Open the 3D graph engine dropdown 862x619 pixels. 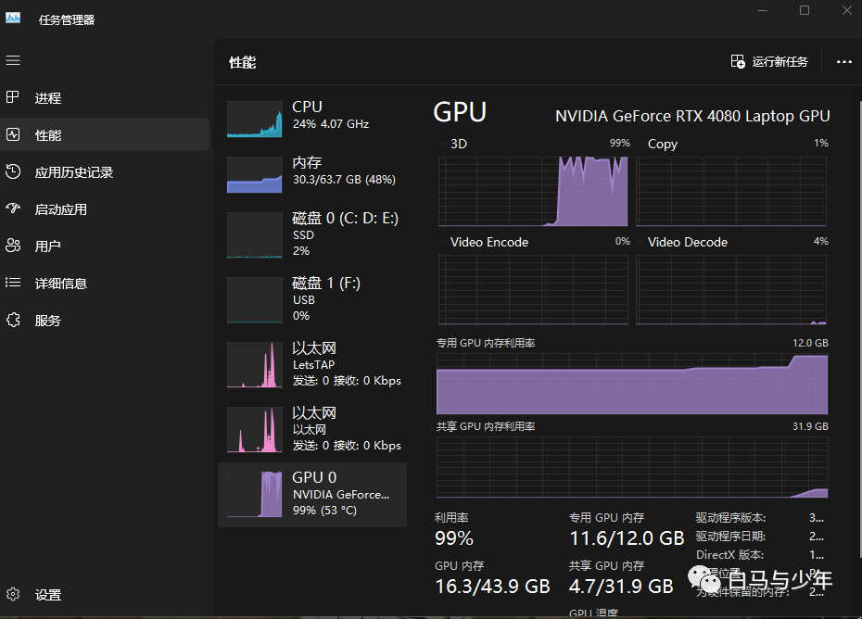coord(443,144)
